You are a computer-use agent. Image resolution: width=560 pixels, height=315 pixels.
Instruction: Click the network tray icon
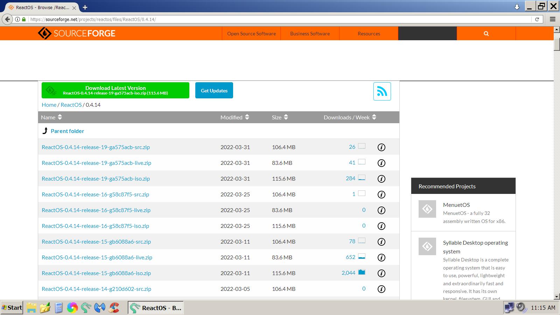coord(509,308)
